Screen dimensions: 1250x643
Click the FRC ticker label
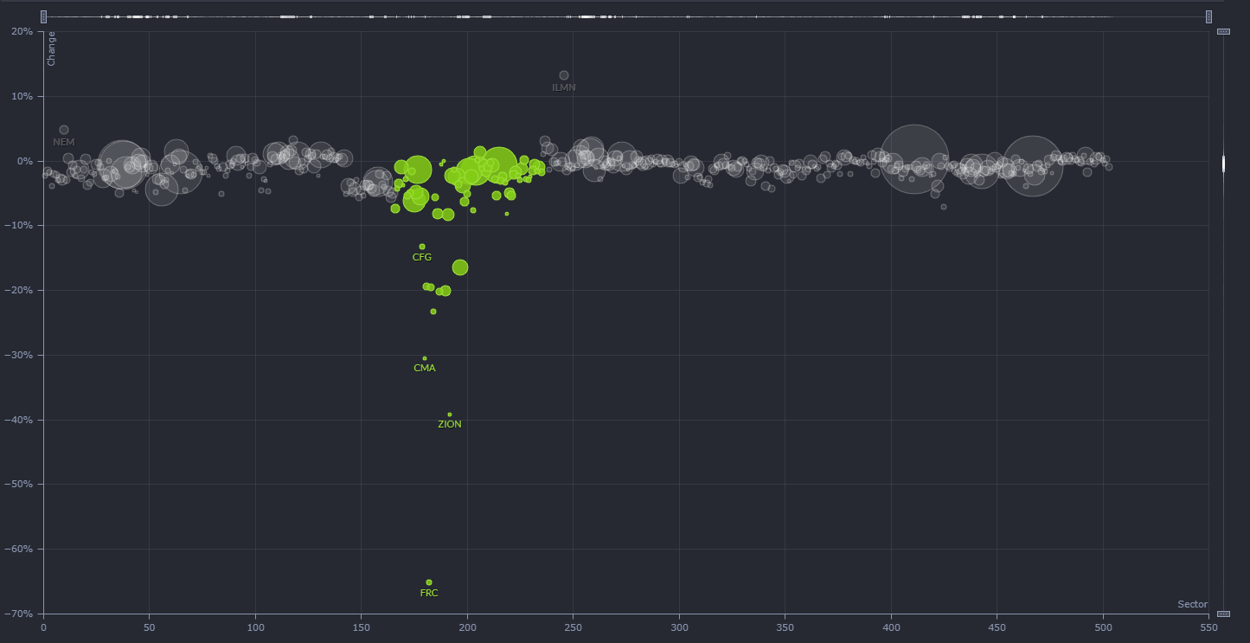[x=429, y=593]
